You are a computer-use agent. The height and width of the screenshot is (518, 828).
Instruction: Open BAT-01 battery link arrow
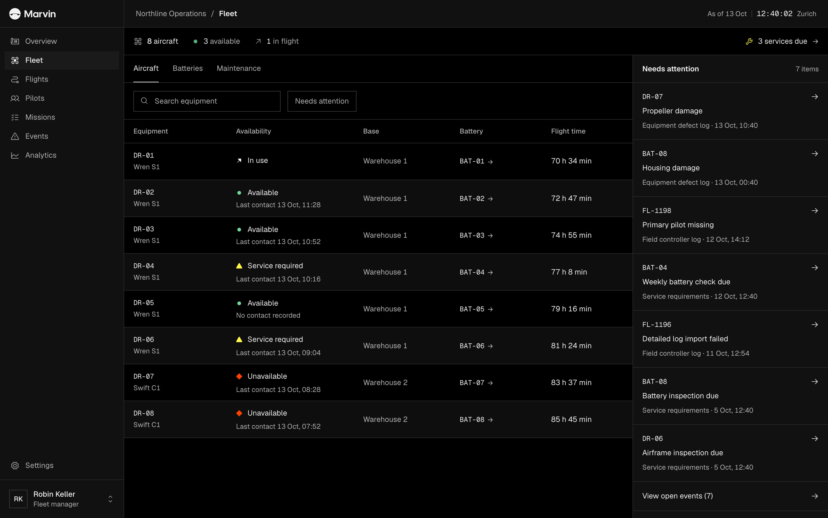(x=490, y=161)
